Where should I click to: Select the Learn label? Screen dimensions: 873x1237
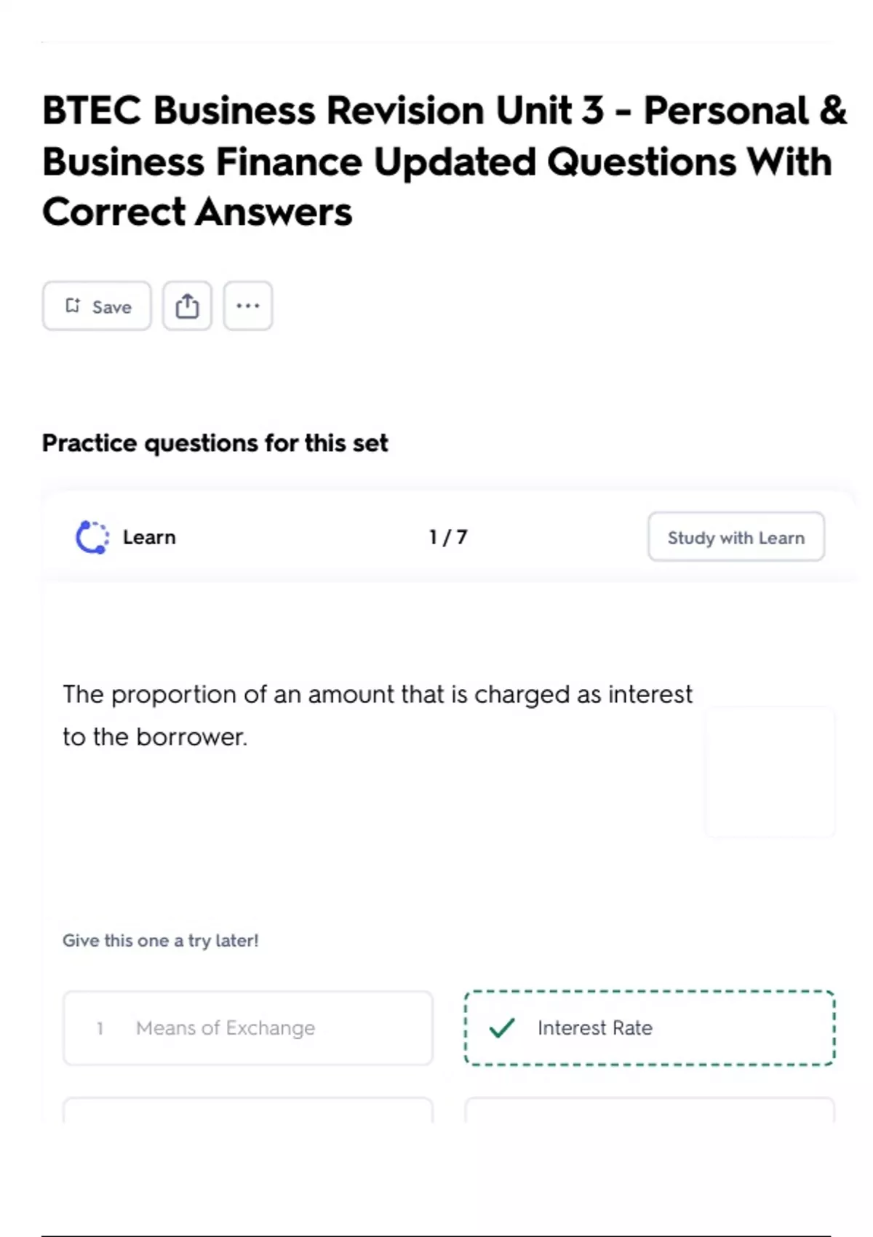149,537
